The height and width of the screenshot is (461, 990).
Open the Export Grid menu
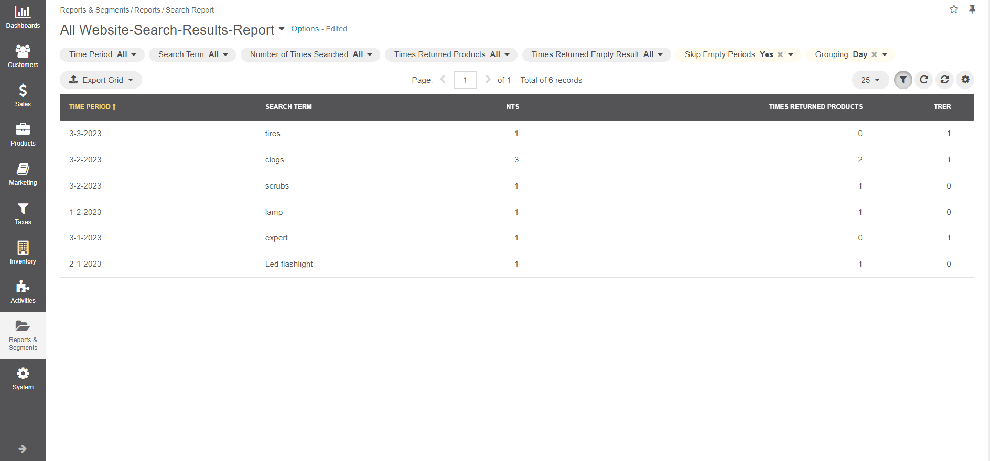click(101, 80)
